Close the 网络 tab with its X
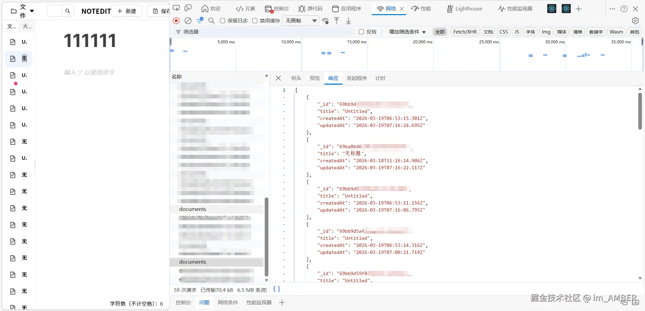 tap(402, 9)
